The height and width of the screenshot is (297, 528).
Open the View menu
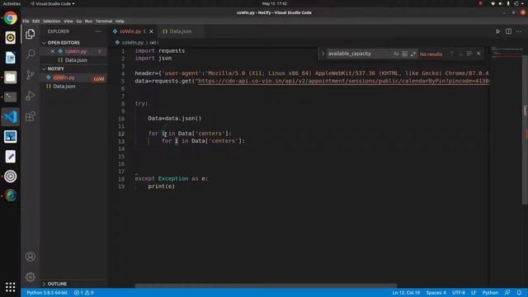(x=68, y=21)
